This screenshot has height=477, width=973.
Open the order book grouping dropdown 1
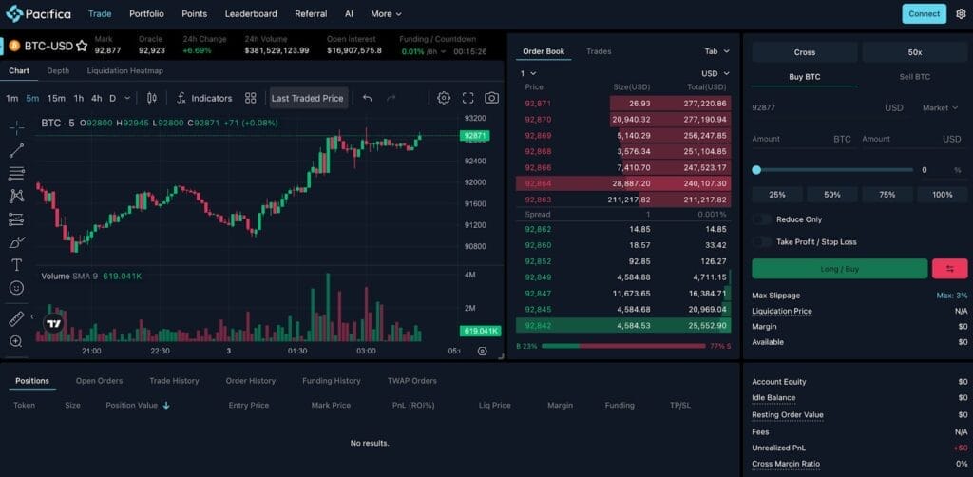point(528,73)
